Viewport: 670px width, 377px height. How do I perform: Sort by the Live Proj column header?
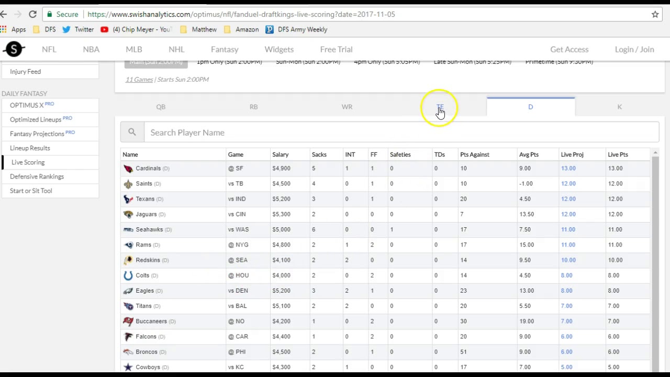point(572,154)
